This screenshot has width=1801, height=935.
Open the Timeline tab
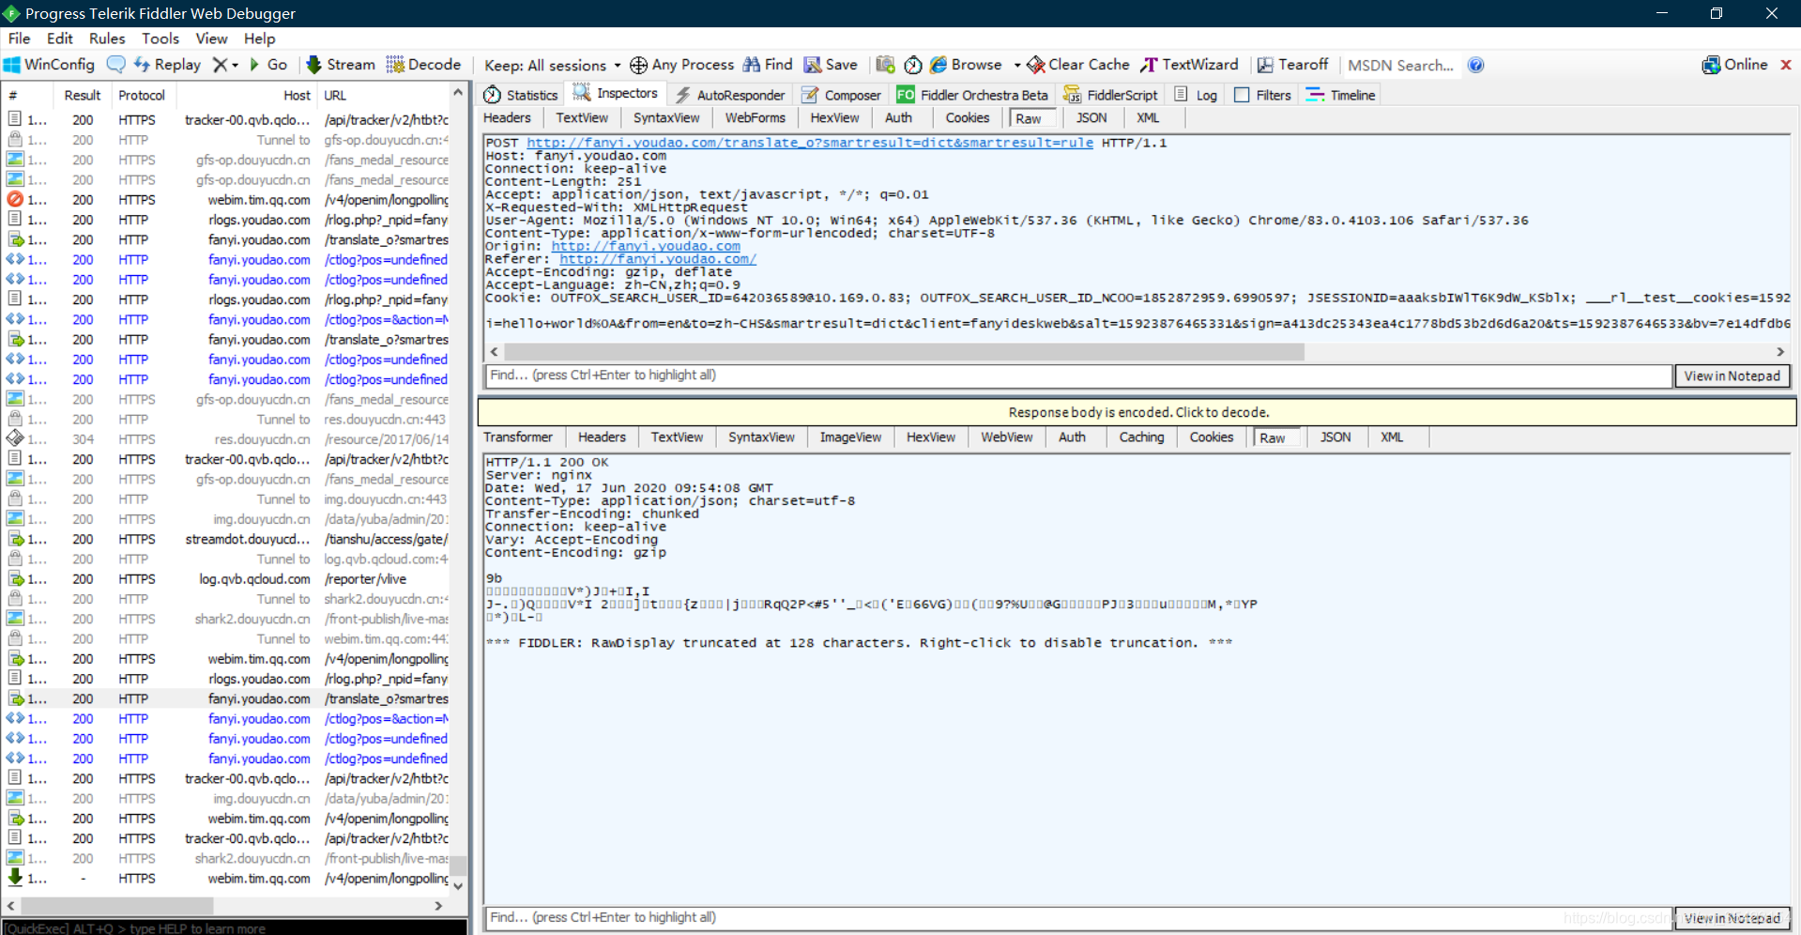1340,95
